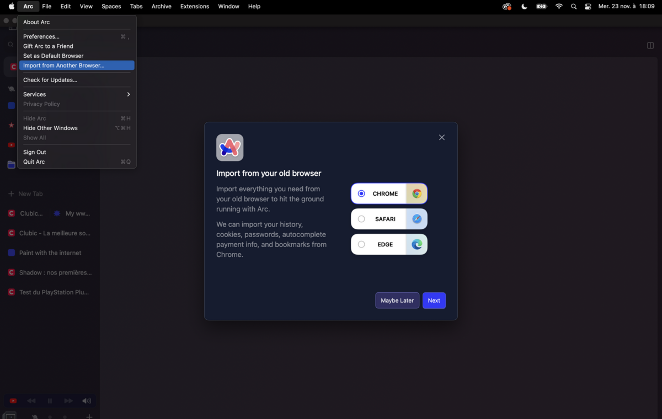This screenshot has width=662, height=419.
Task: Pause the media playback
Action: coord(50,401)
